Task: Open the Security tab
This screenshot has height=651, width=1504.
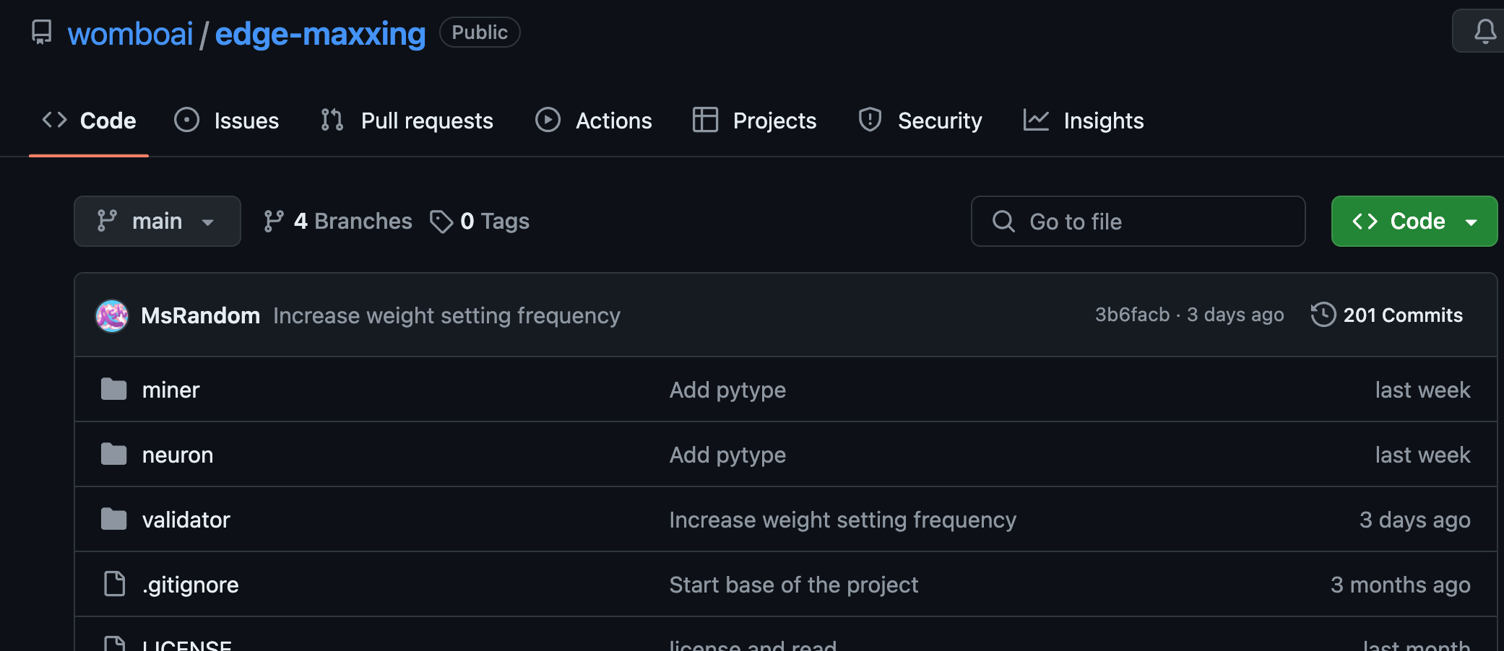Action: [x=920, y=121]
